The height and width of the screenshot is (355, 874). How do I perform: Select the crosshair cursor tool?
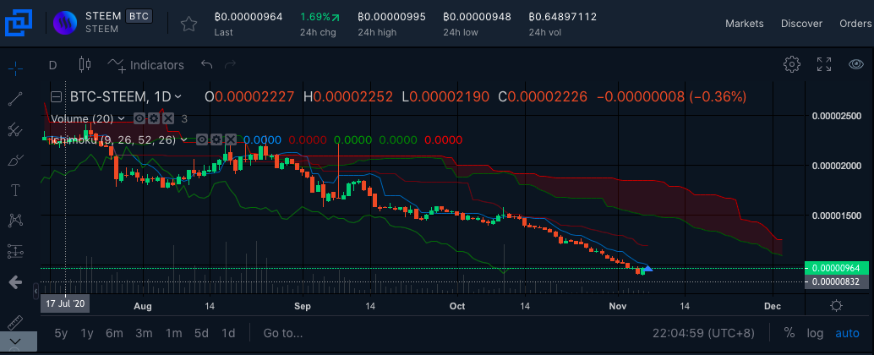(15, 69)
